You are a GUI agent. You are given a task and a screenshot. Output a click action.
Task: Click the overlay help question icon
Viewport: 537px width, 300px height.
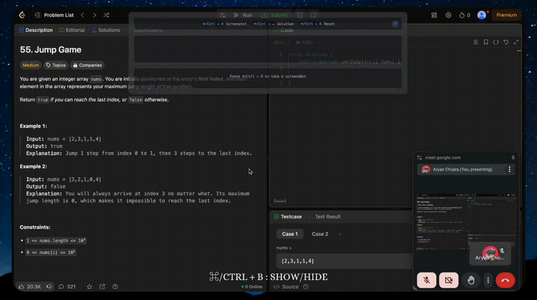(395, 24)
